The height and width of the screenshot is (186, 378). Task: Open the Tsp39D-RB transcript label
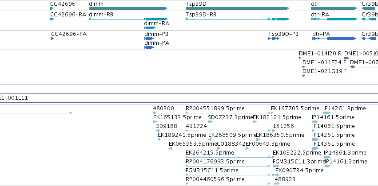[201, 14]
